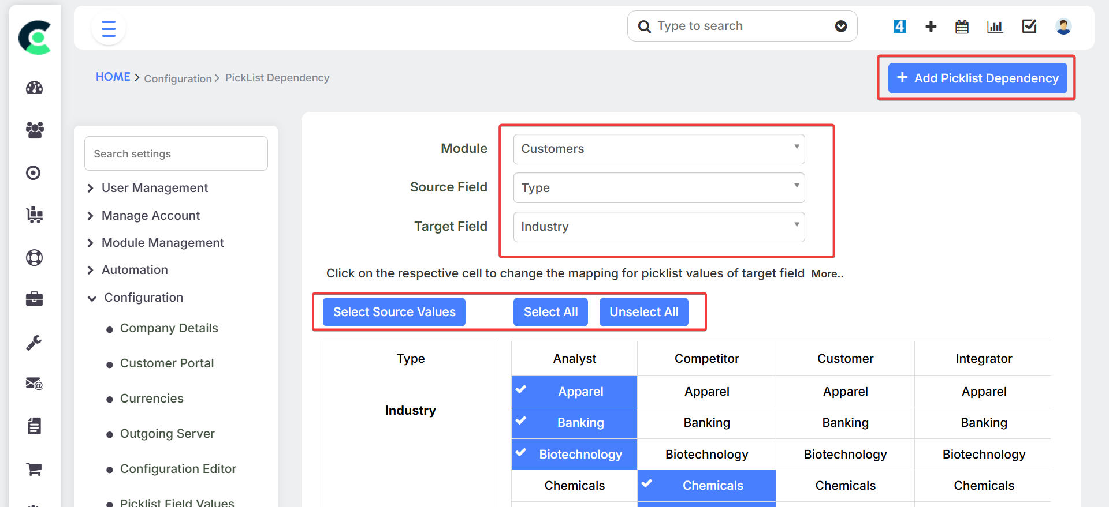
Task: Open the Module dropdown showing Customers
Action: pyautogui.click(x=658, y=149)
